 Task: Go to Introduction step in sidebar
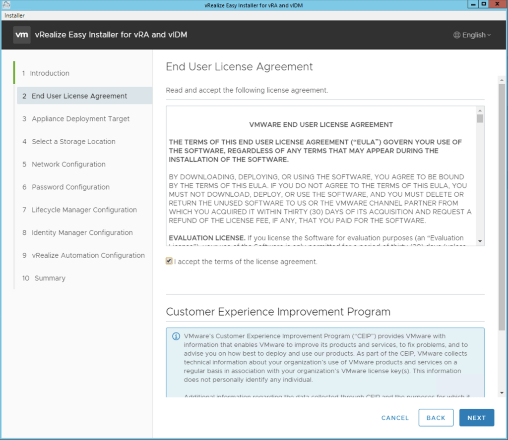pyautogui.click(x=50, y=73)
